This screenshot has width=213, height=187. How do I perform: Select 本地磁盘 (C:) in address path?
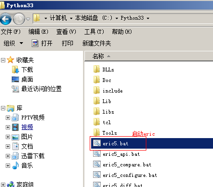point(94,18)
